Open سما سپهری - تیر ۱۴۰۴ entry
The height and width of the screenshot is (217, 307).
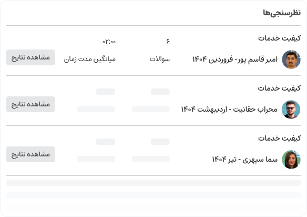[x=245, y=159]
